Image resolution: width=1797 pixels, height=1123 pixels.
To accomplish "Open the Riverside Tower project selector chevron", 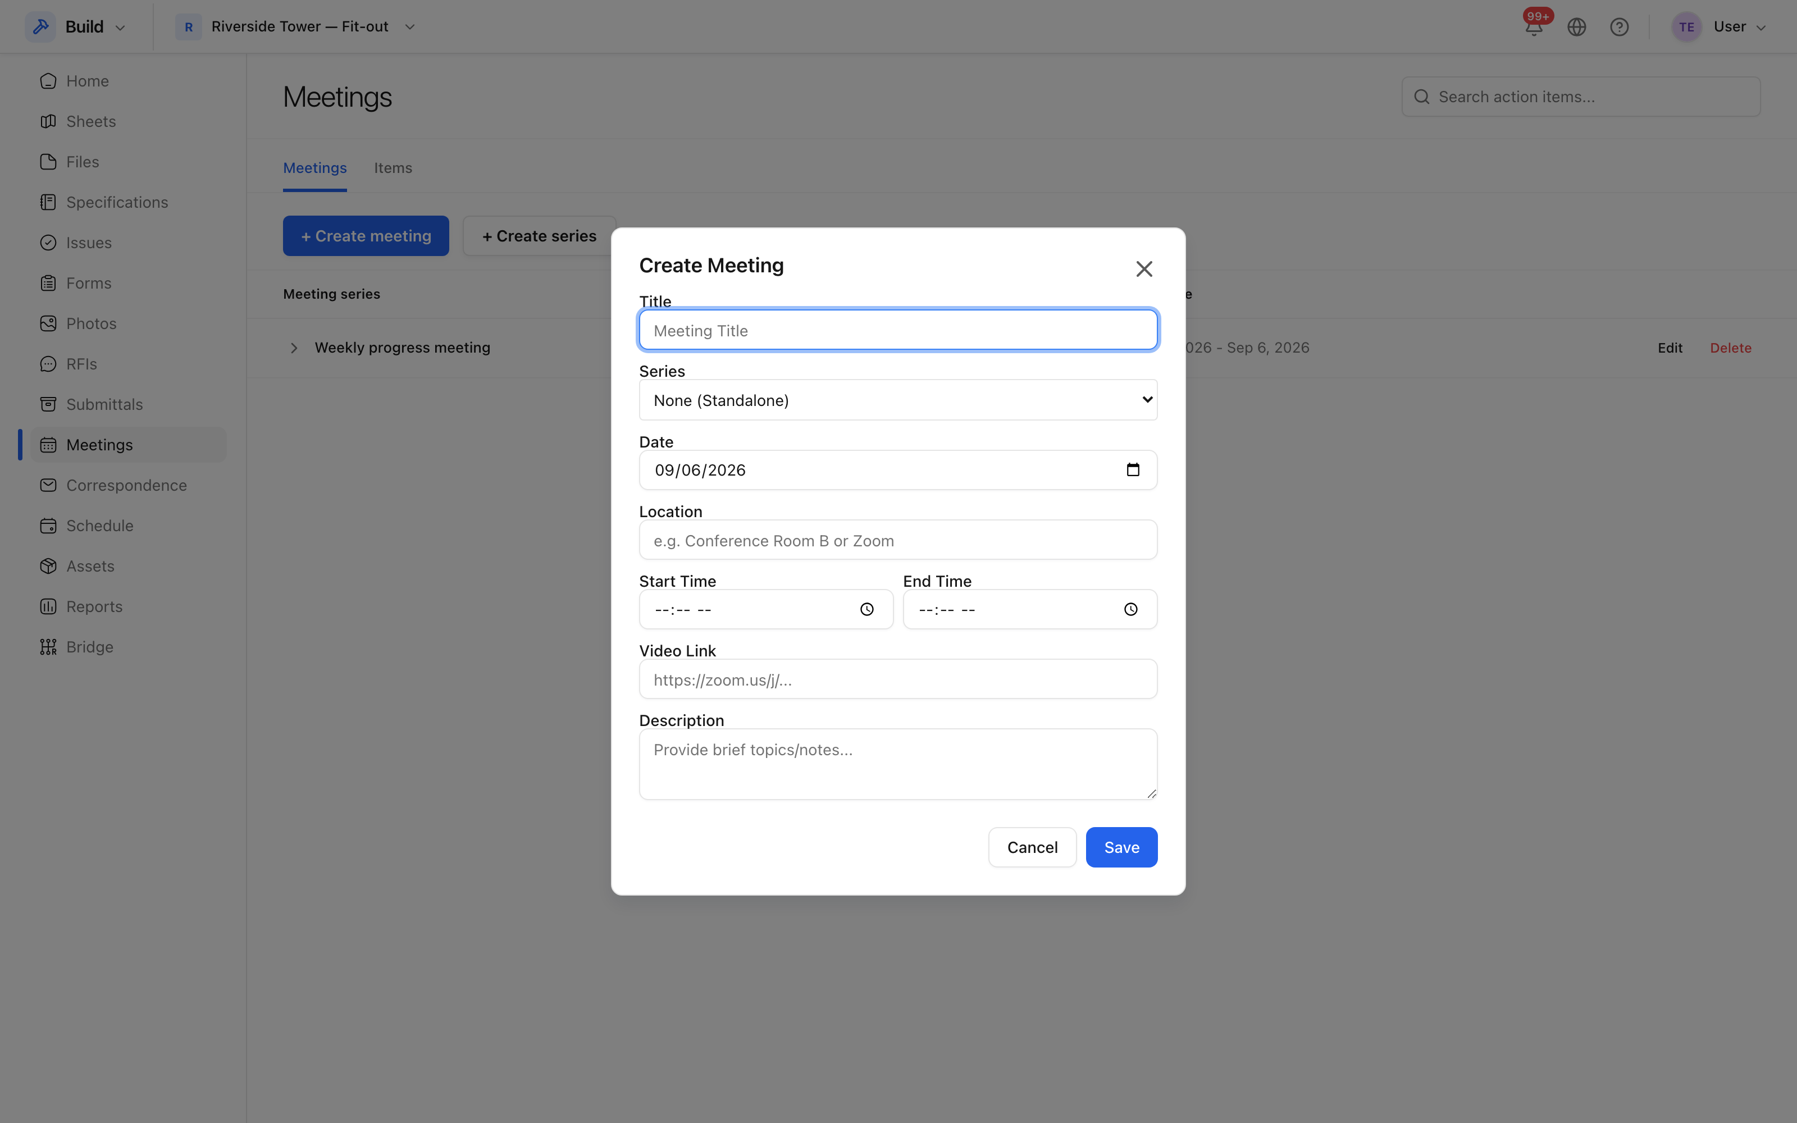I will pos(410,27).
